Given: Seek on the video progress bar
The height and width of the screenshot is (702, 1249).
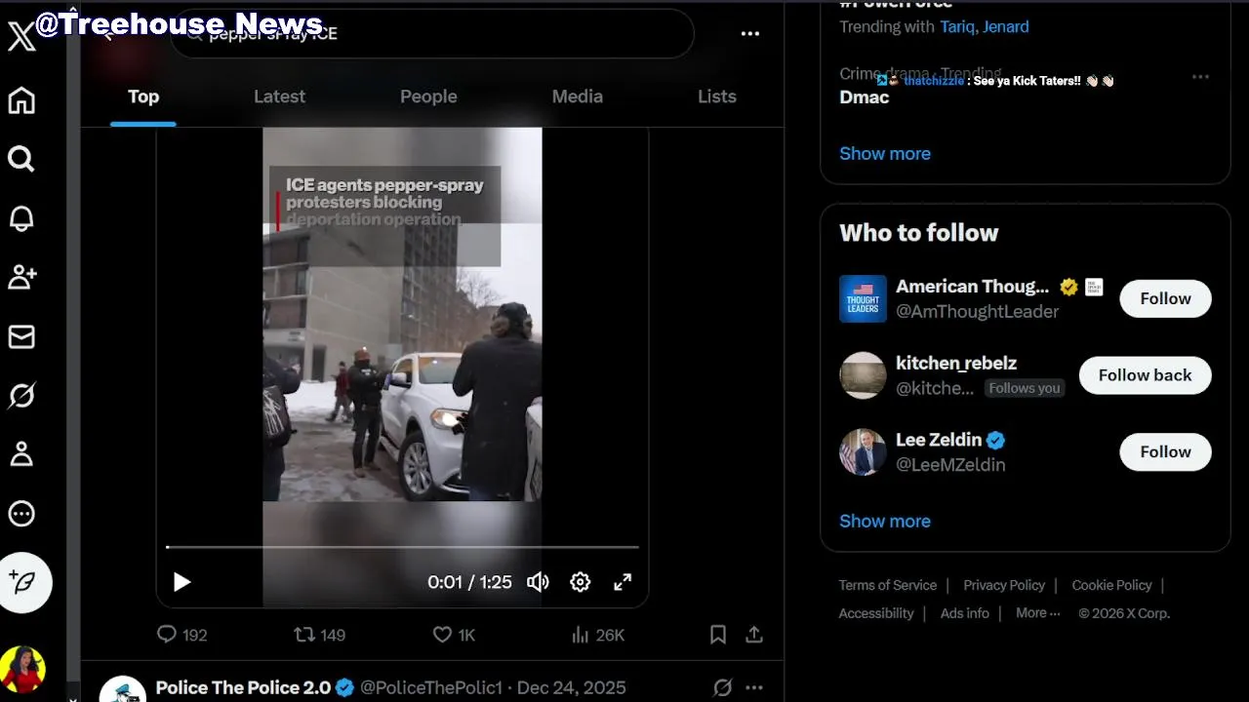Looking at the screenshot, I should click(402, 547).
